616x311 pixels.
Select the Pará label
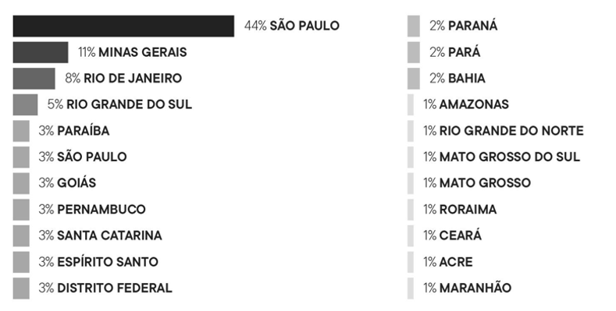[x=464, y=52]
